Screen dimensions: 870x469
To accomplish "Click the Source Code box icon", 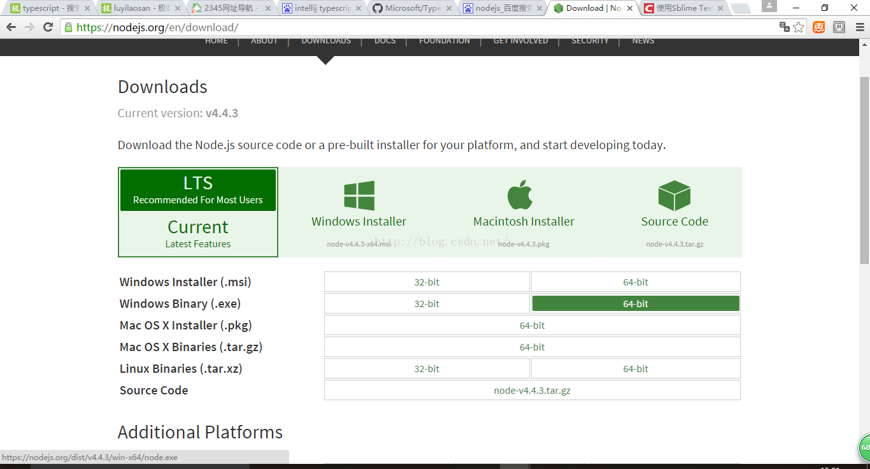I will point(674,196).
